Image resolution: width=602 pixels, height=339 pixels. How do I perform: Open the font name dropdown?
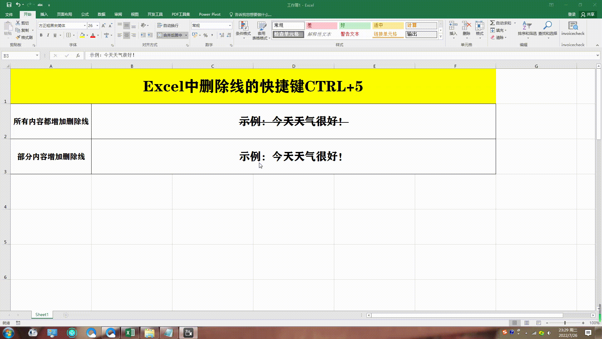point(85,25)
